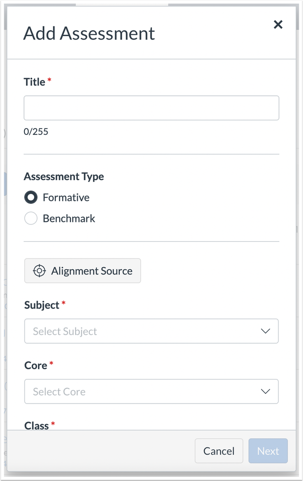Click the Assessment Type heading
Screen dimensions: 303x481
64,177
